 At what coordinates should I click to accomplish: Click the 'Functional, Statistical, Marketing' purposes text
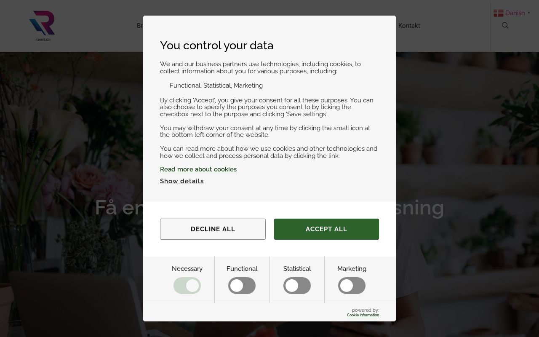pos(216,86)
